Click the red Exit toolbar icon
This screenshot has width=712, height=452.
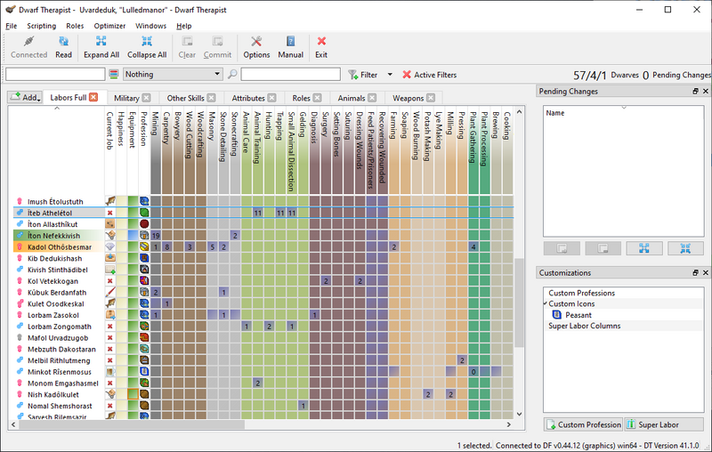321,42
